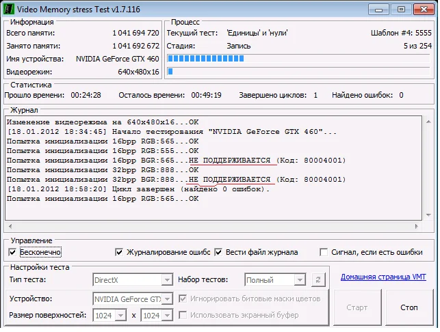440x332 pixels.
Task: Close the Video Memory stress Test window
Action: click(x=424, y=10)
